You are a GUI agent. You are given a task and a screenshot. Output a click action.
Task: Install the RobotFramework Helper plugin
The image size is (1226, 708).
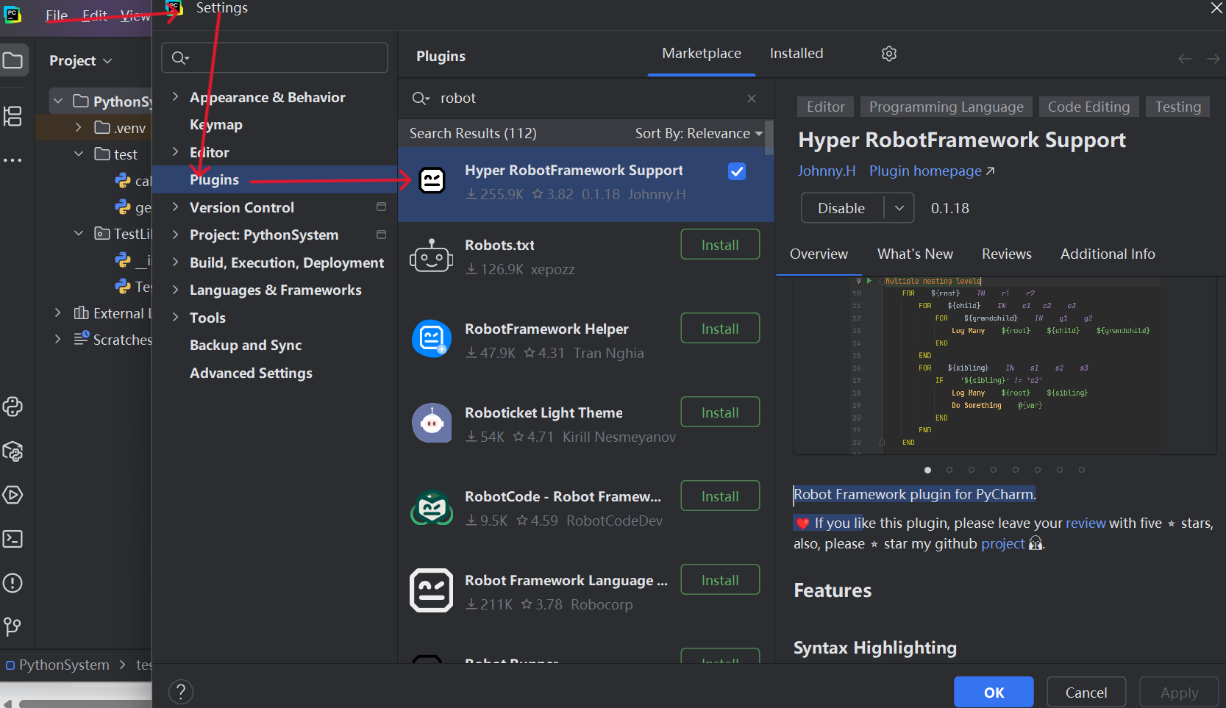[719, 328]
